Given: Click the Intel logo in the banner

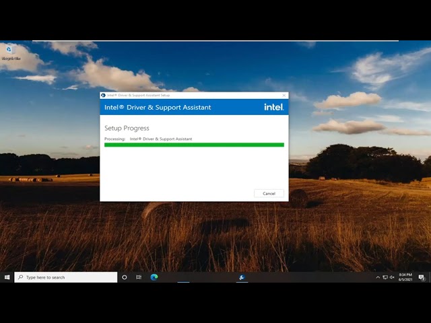Looking at the screenshot, I should click(274, 107).
